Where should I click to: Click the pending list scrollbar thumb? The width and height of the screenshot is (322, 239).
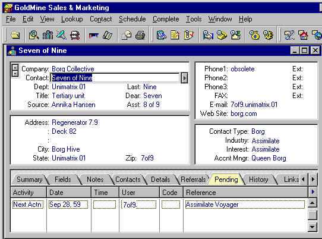(x=312, y=215)
